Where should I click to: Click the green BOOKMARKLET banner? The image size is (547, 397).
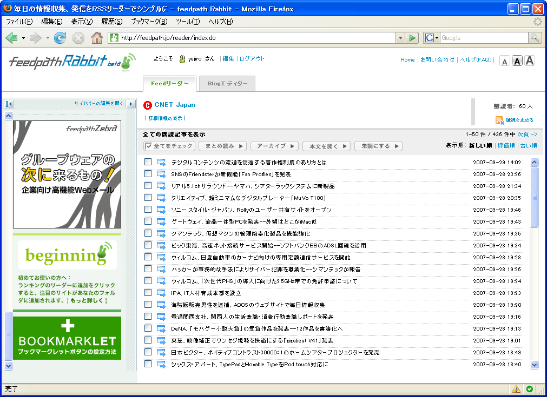tap(67, 338)
